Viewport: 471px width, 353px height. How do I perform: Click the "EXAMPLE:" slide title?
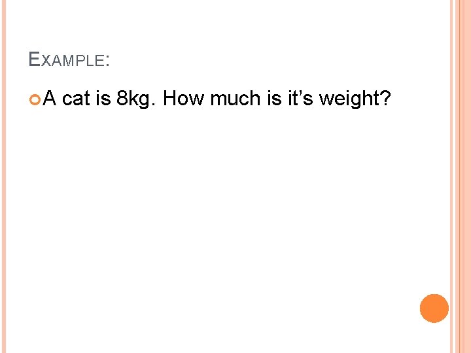(69, 61)
